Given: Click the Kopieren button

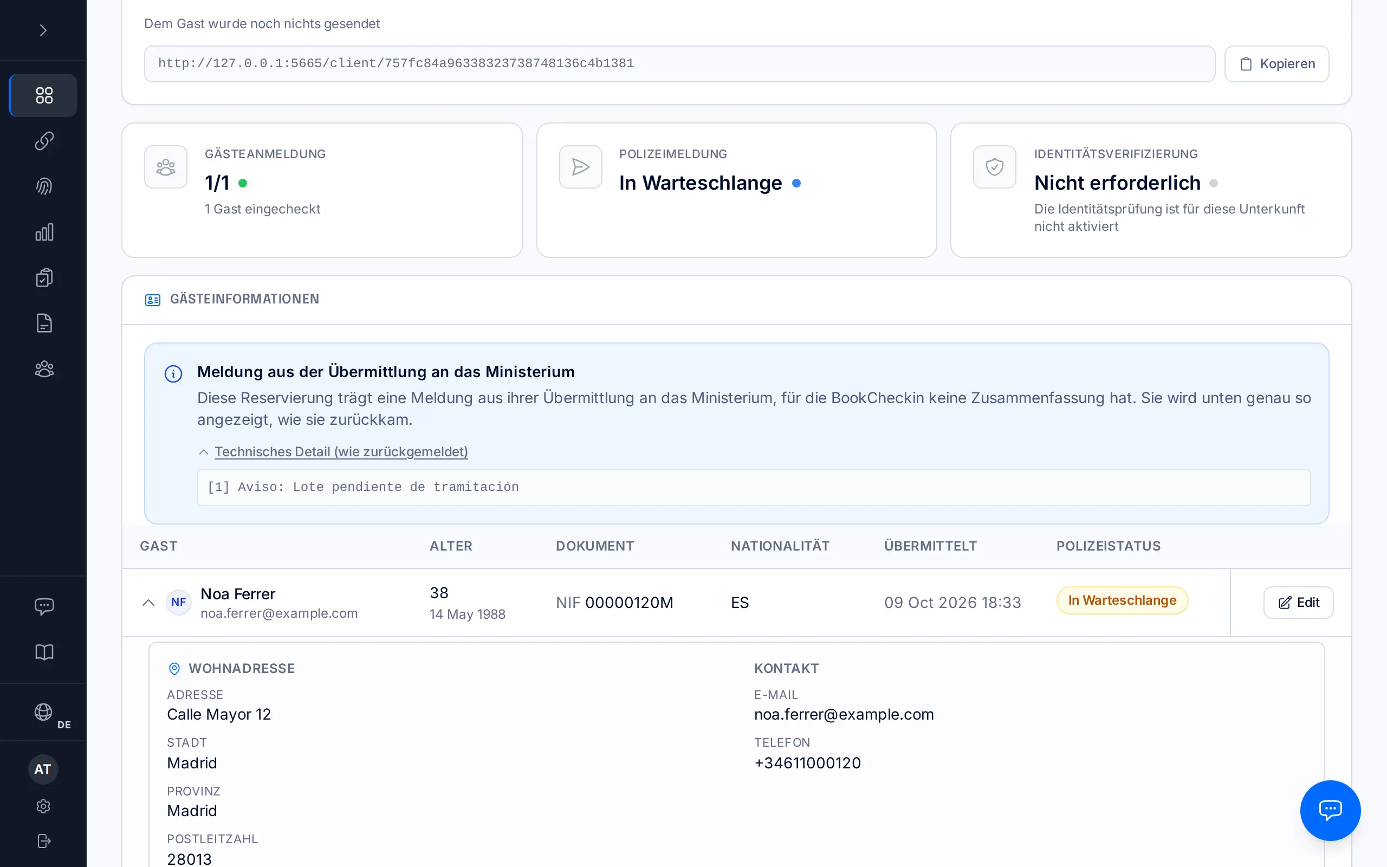Looking at the screenshot, I should [x=1276, y=63].
